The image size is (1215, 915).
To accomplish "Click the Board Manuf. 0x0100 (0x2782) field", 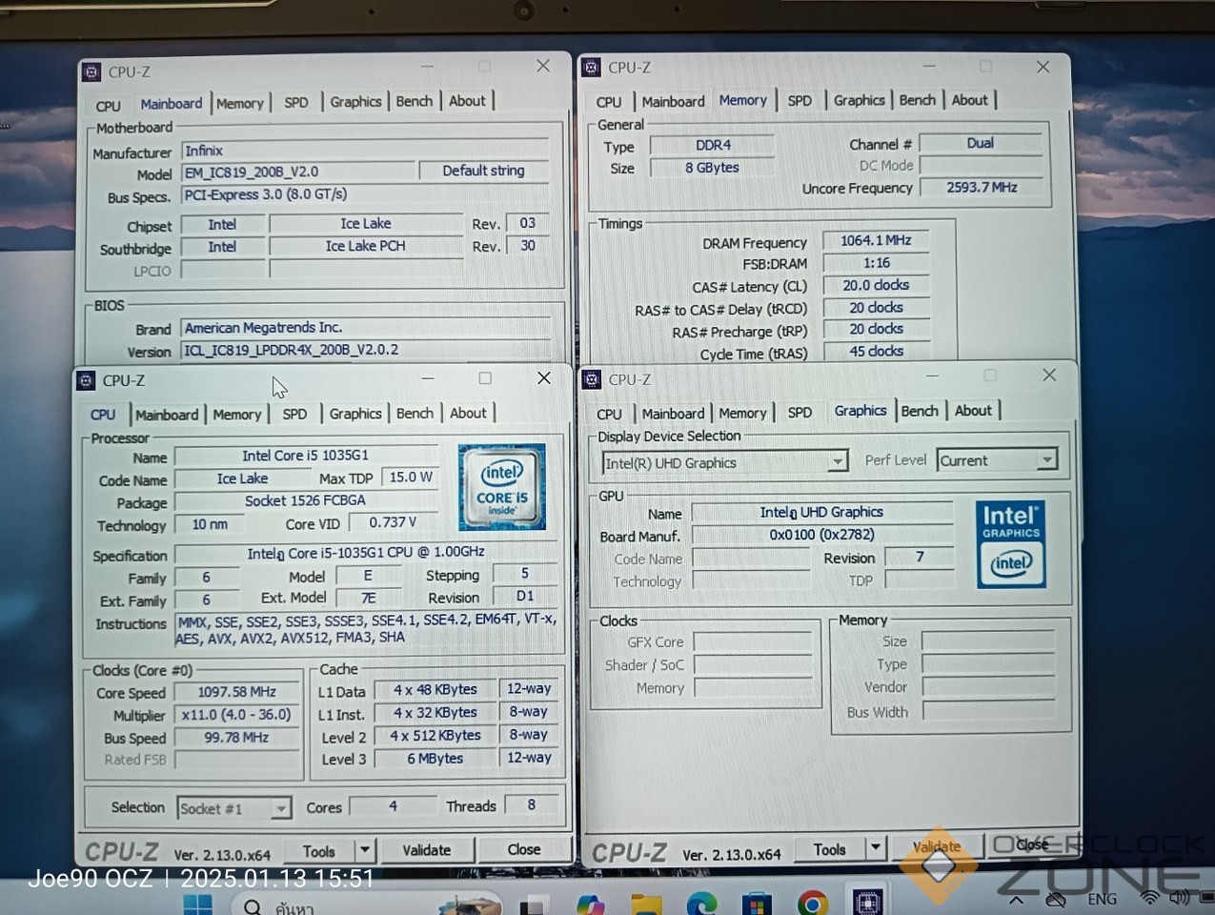I will tap(821, 535).
